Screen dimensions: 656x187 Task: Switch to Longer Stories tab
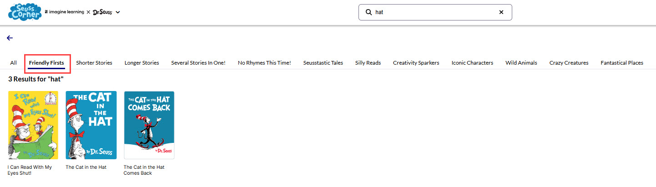(x=142, y=63)
